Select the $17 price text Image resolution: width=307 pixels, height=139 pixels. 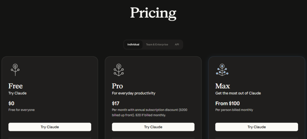point(116,104)
